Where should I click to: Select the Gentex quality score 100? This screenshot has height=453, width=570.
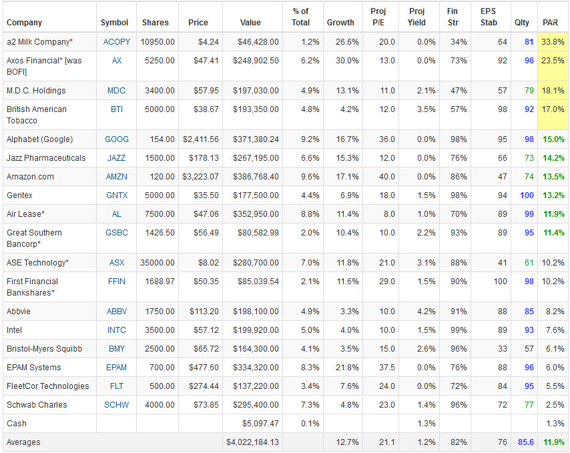pos(527,195)
